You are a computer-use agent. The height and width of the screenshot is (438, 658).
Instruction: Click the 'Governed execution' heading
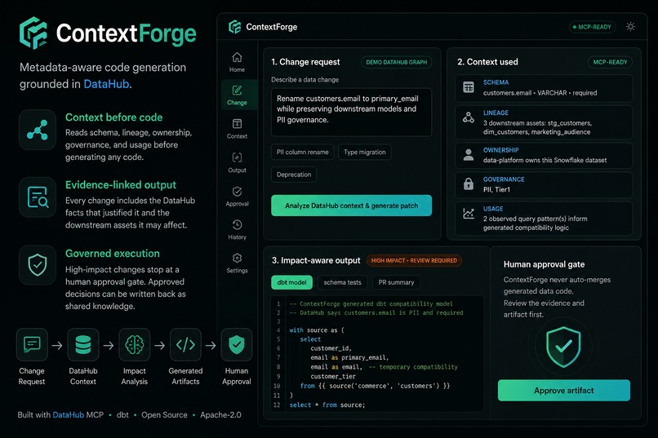(113, 254)
